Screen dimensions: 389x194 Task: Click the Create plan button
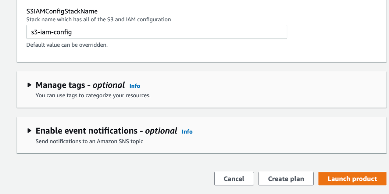point(286,179)
